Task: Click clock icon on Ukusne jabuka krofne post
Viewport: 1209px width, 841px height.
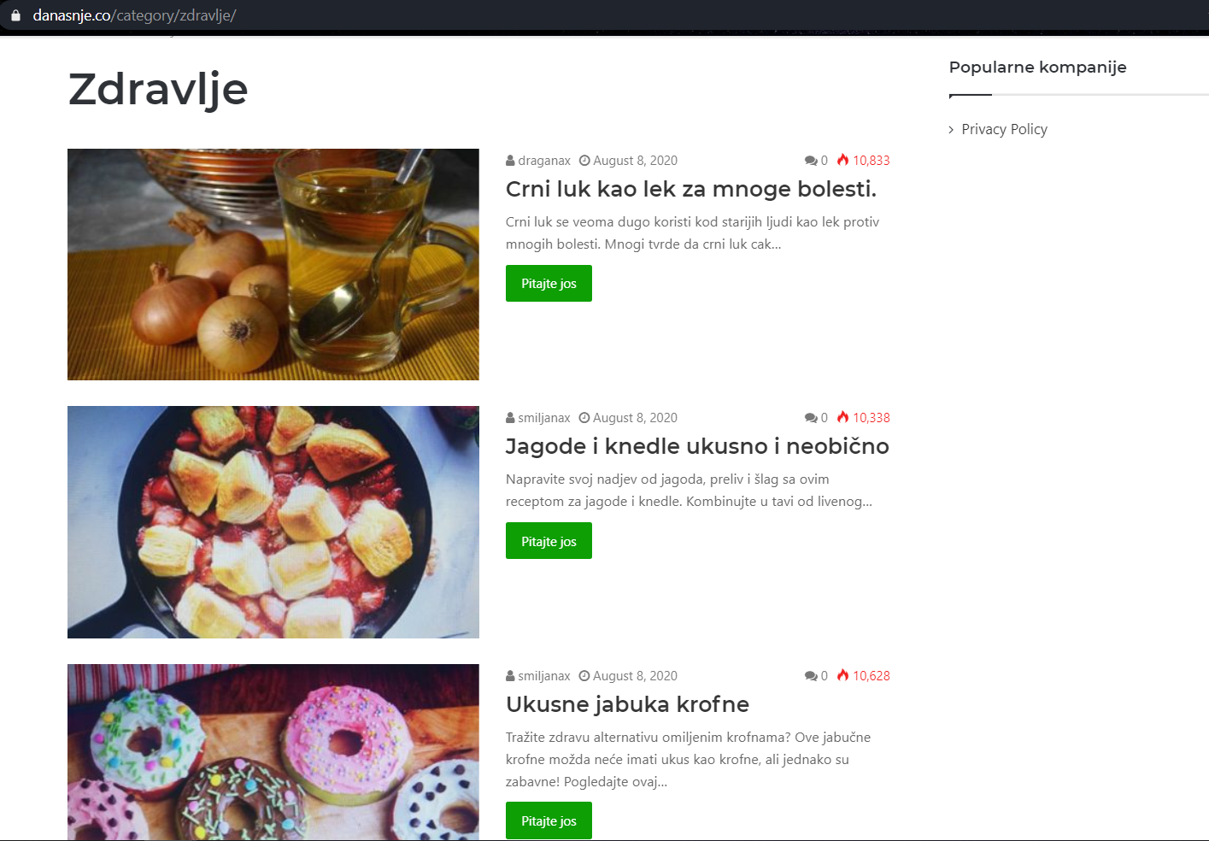Action: pos(584,676)
